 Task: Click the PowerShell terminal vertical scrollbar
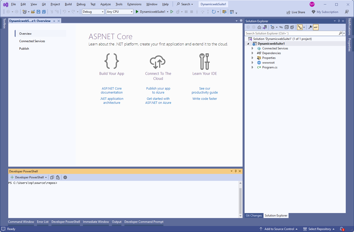click(x=240, y=199)
